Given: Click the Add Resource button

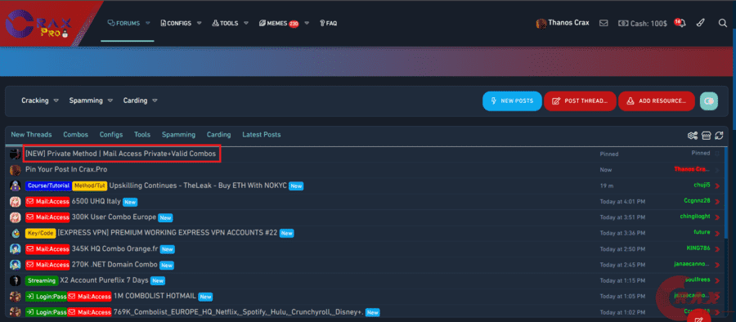Looking at the screenshot, I should coord(657,101).
